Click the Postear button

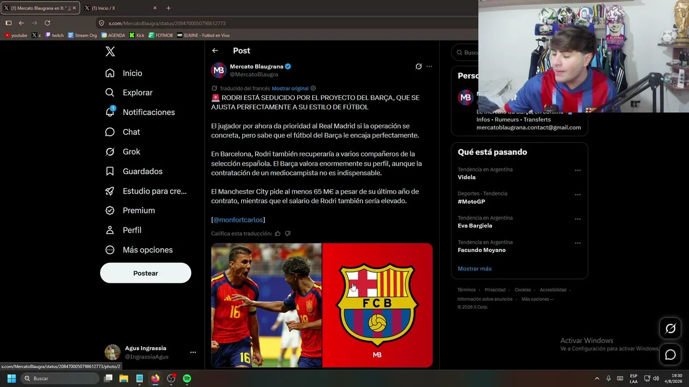pyautogui.click(x=145, y=273)
